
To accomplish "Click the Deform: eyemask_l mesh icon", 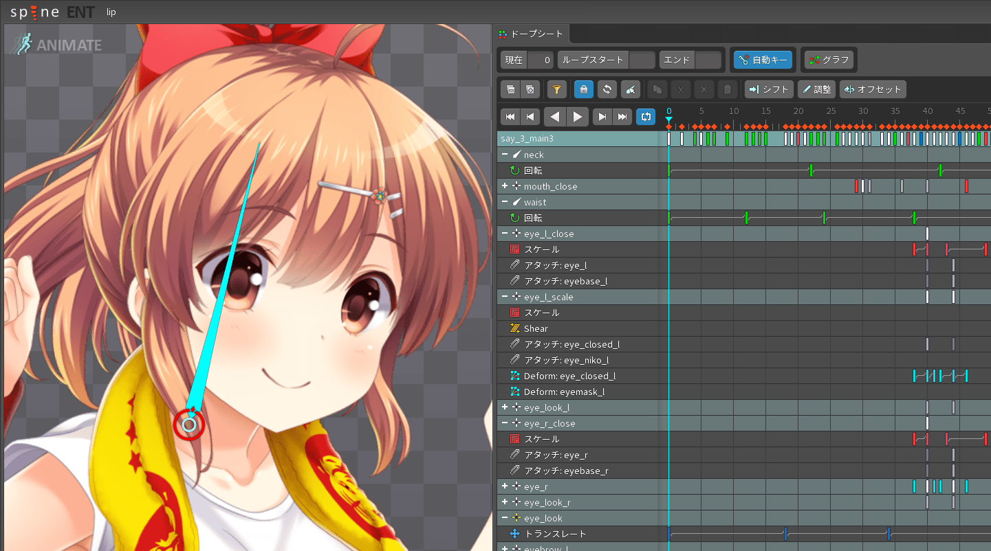I will 514,392.
